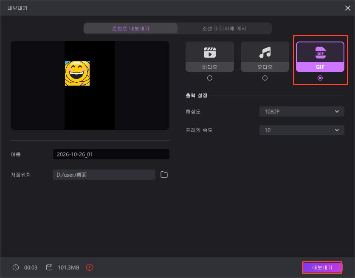
Task: Click the emoji preview thumbnail
Action: (x=77, y=73)
